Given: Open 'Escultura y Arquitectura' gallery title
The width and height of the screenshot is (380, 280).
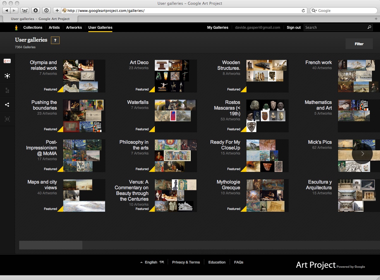Looking at the screenshot, I should (x=319, y=185).
